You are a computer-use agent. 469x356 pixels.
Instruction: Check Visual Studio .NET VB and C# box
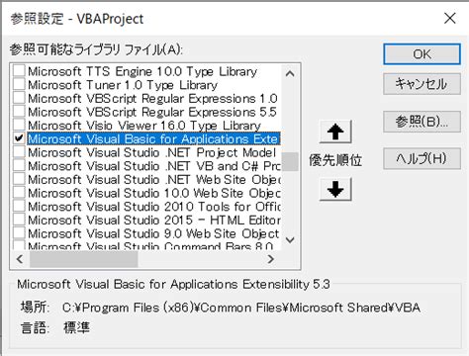point(19,165)
